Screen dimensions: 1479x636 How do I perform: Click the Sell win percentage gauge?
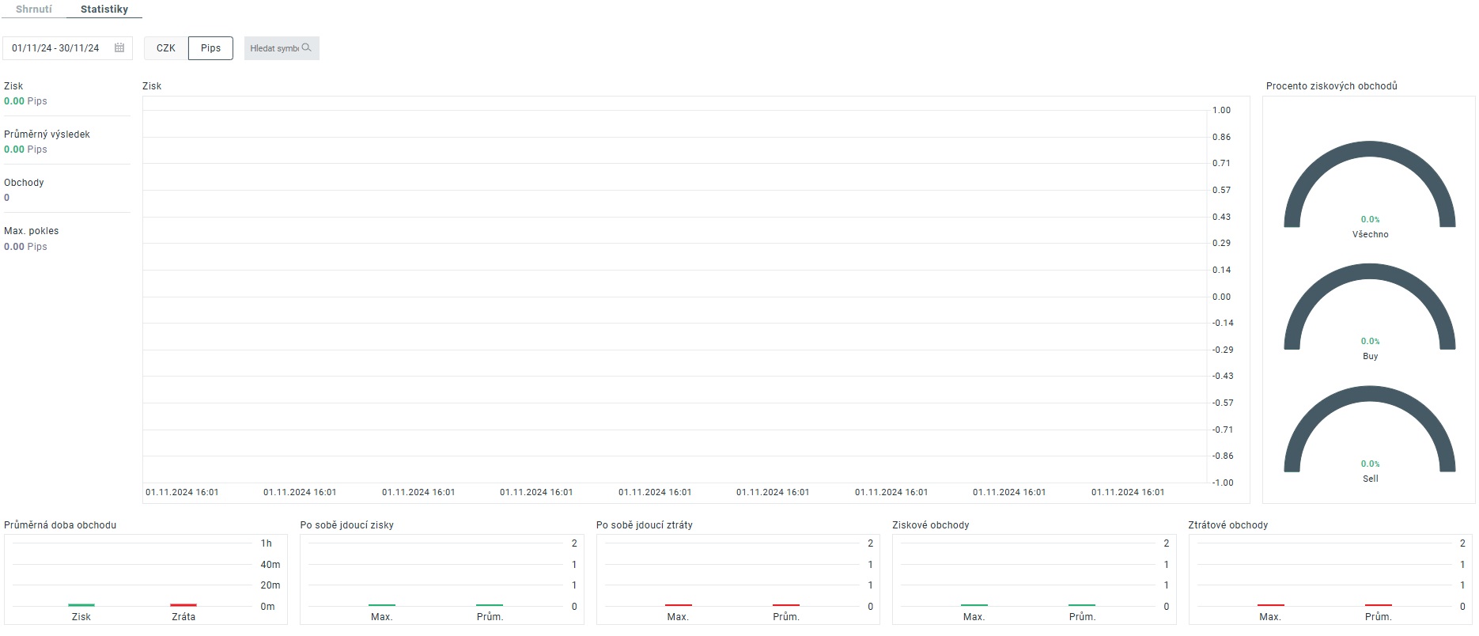(1369, 430)
